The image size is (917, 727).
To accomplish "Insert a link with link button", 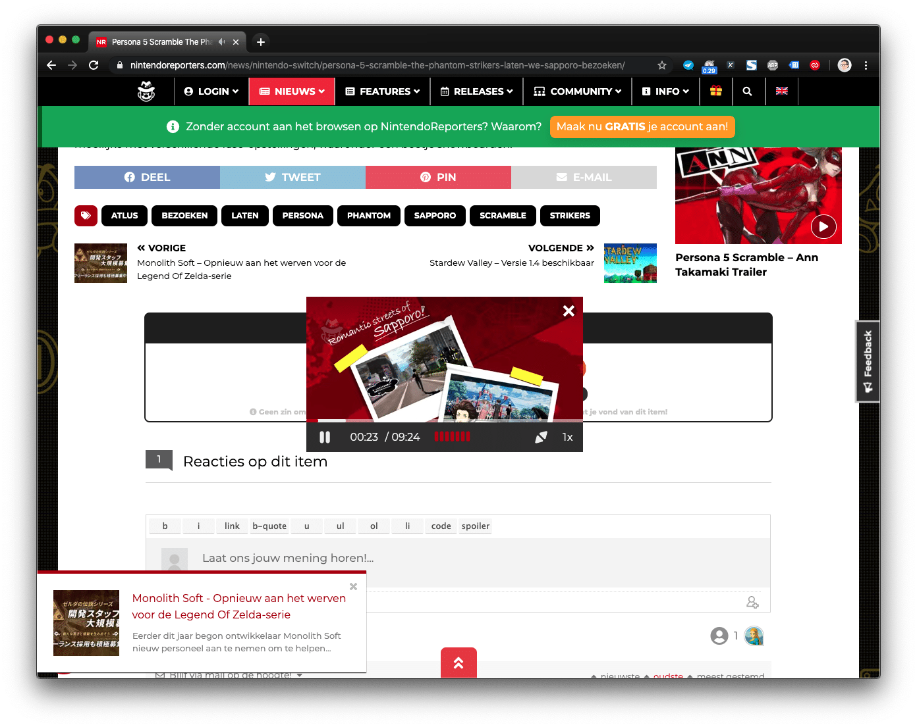I will (x=232, y=526).
